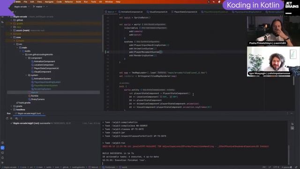Click the Run tool window label
This screenshot has height=169, width=300.
tap(8, 114)
